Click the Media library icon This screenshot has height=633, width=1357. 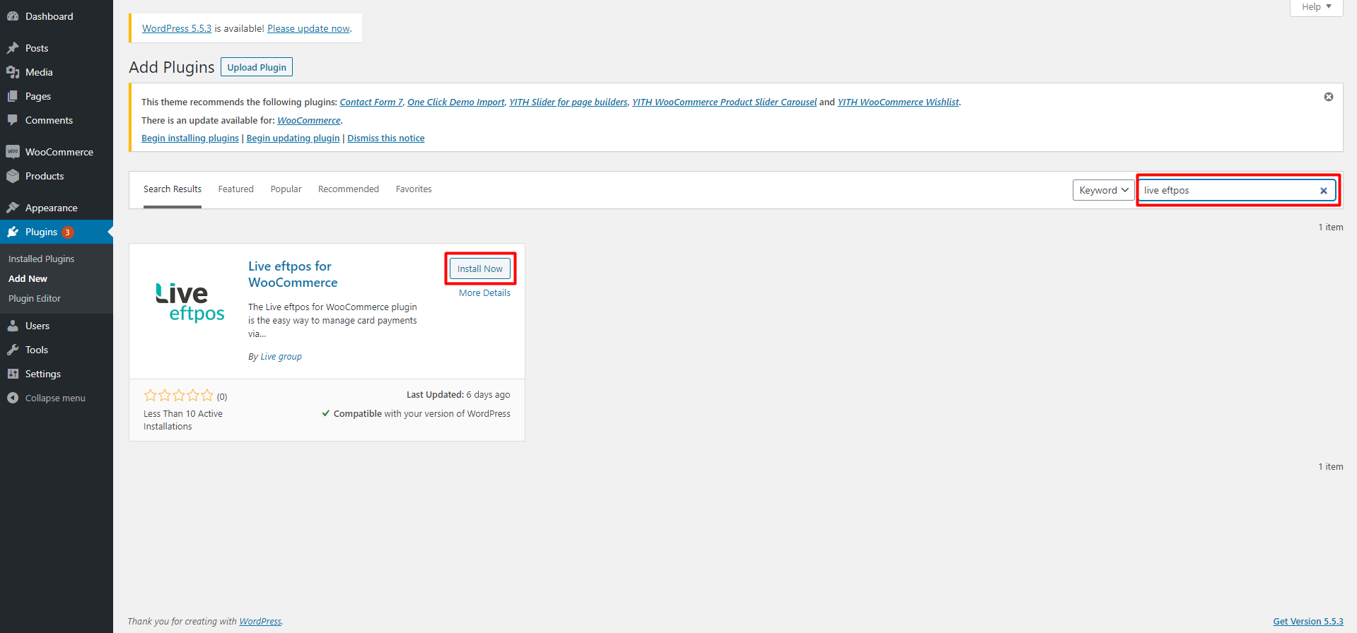tap(13, 72)
